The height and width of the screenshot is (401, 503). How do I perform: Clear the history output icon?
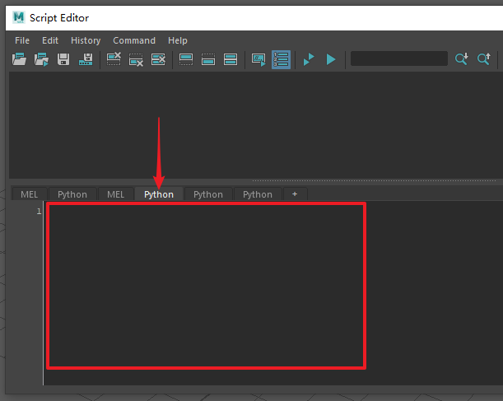click(114, 59)
